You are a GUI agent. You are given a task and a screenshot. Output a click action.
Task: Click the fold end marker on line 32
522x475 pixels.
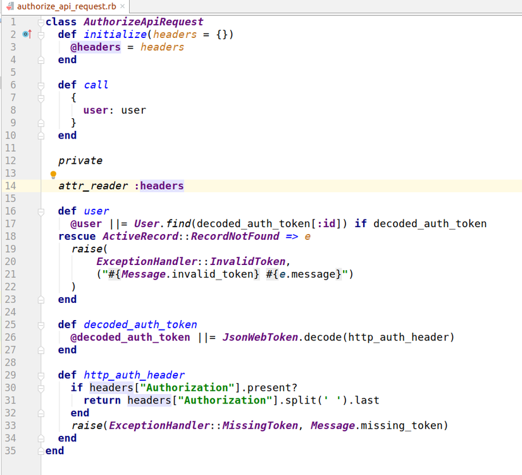point(41,414)
